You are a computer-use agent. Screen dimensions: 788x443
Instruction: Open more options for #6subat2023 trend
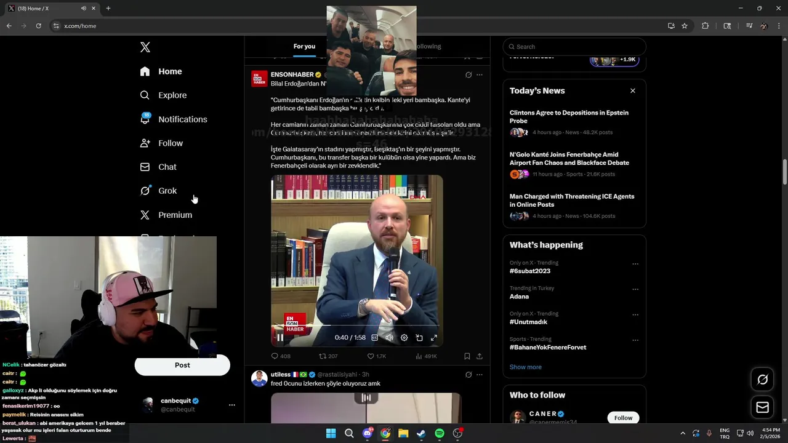click(635, 264)
